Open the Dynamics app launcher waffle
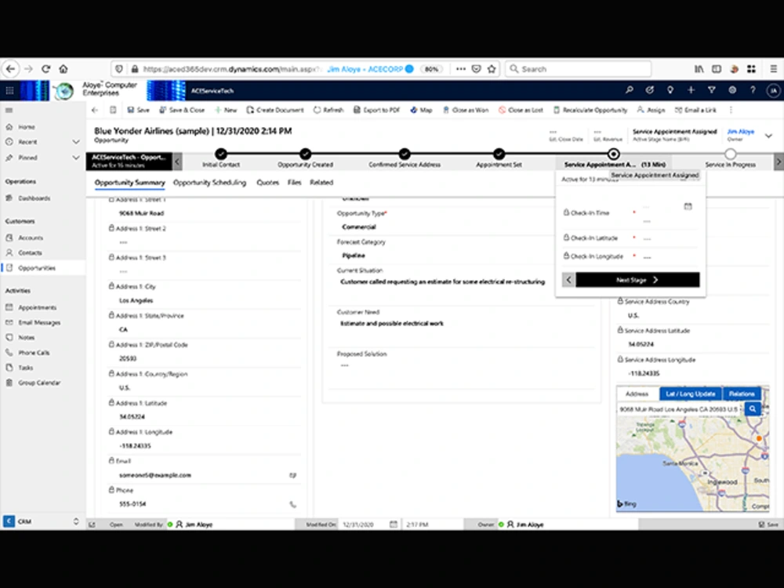 9,90
